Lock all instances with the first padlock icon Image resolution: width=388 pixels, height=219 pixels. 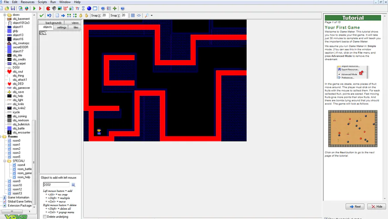click(x=81, y=15)
